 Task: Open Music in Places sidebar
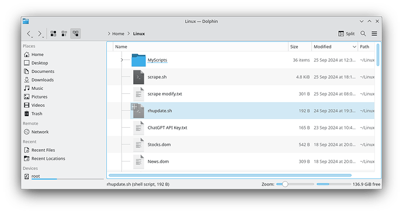(37, 88)
